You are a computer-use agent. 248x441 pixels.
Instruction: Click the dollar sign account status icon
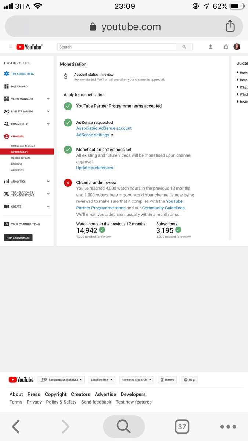[65, 76]
